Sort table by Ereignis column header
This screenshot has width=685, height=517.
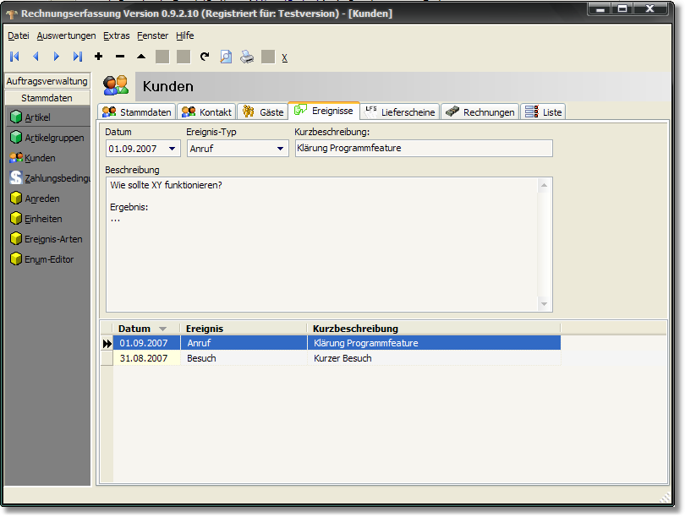point(244,329)
